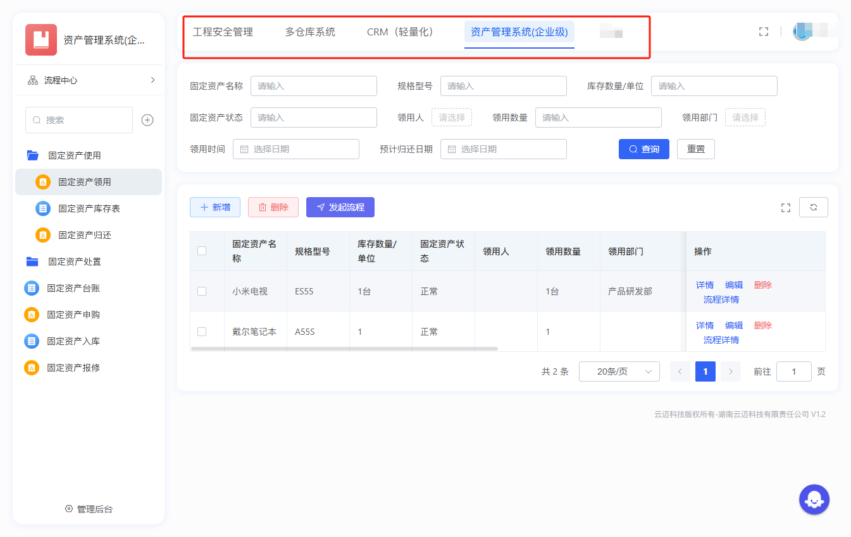Click the red asset management logo
This screenshot has height=537, width=851.
pyautogui.click(x=41, y=40)
